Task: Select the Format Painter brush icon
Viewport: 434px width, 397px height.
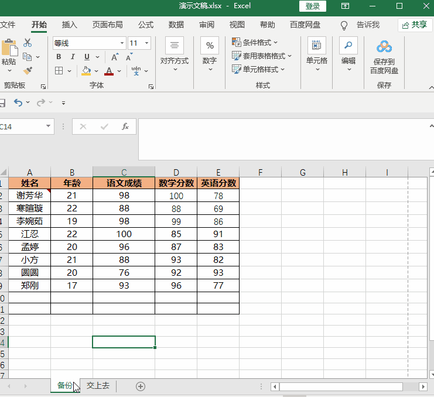Action: point(28,71)
